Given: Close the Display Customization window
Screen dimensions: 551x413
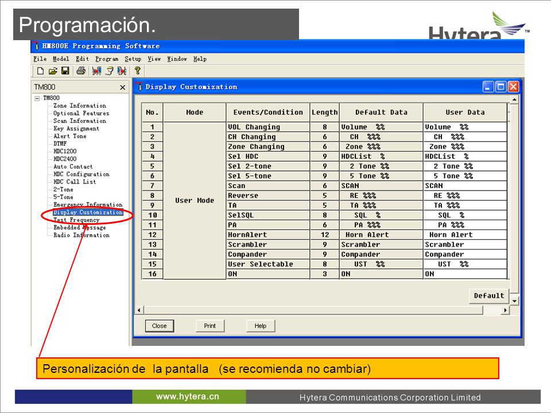Looking at the screenshot, I should (513, 87).
